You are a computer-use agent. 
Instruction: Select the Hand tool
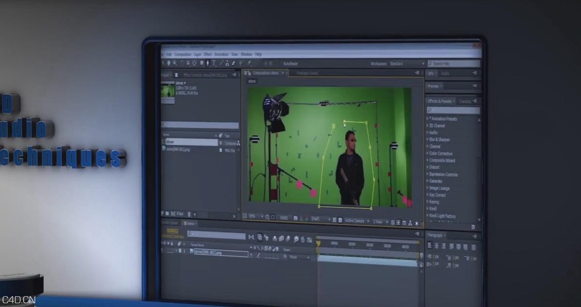tap(168, 63)
